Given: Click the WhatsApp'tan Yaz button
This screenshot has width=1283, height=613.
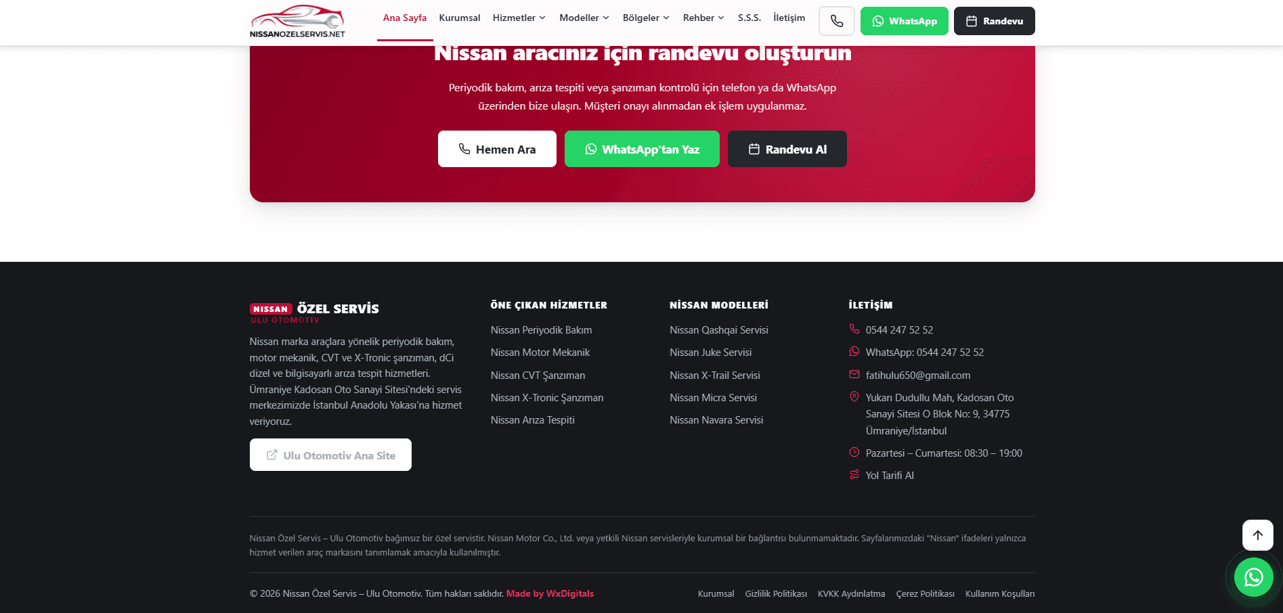Looking at the screenshot, I should click(x=642, y=149).
